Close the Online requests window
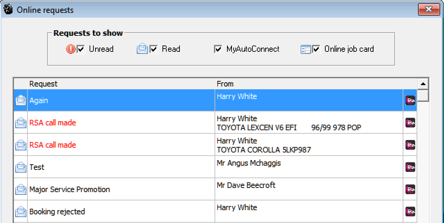This screenshot has height=223, width=444. (x=428, y=9)
